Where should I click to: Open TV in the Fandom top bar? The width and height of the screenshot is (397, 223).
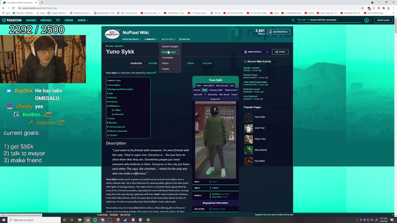58,20
